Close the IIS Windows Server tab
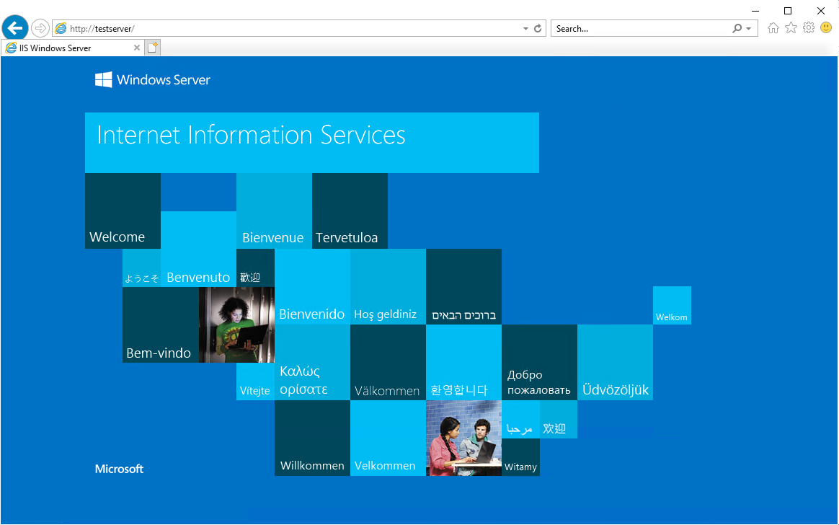The width and height of the screenshot is (839, 525). [x=136, y=48]
